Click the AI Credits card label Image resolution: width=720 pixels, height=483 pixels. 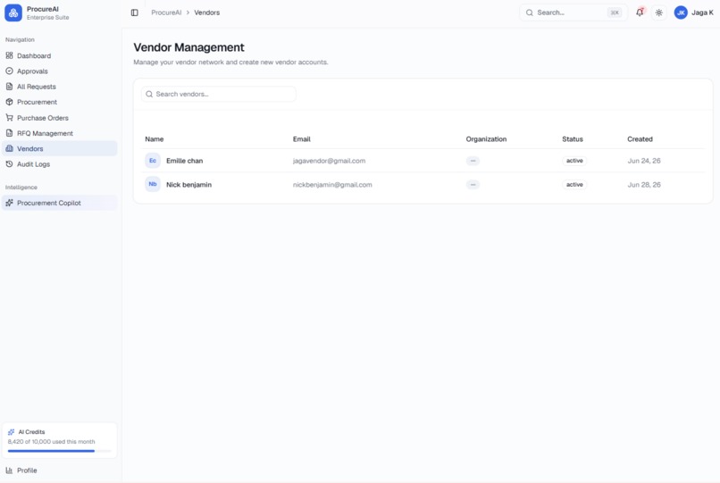click(x=31, y=432)
